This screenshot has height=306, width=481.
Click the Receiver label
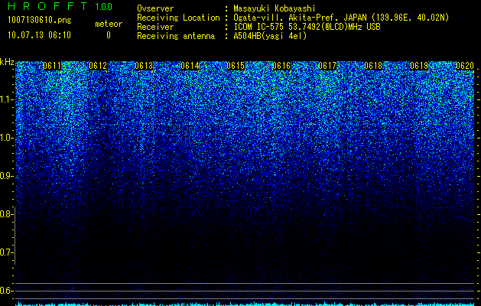(x=155, y=27)
